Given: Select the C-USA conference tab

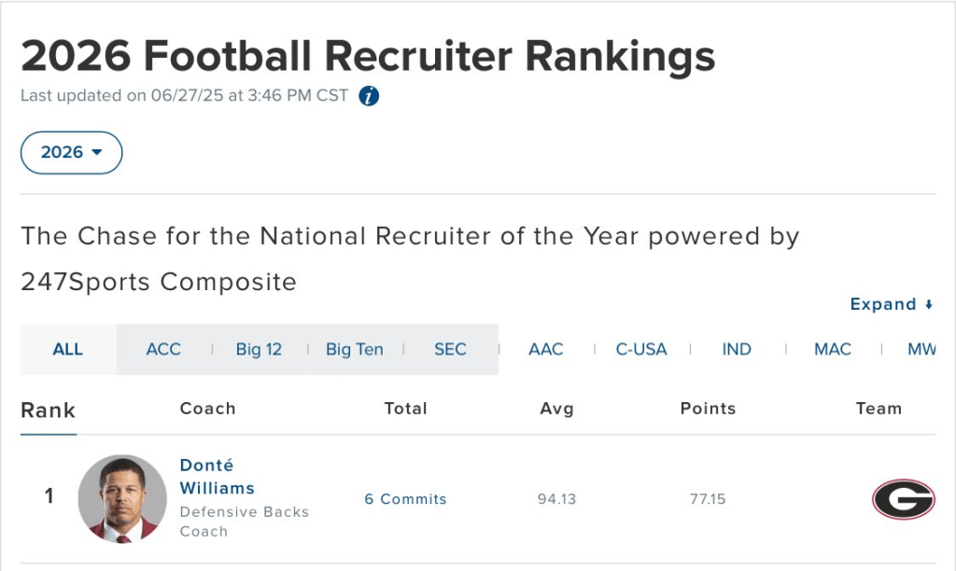Looking at the screenshot, I should 641,349.
